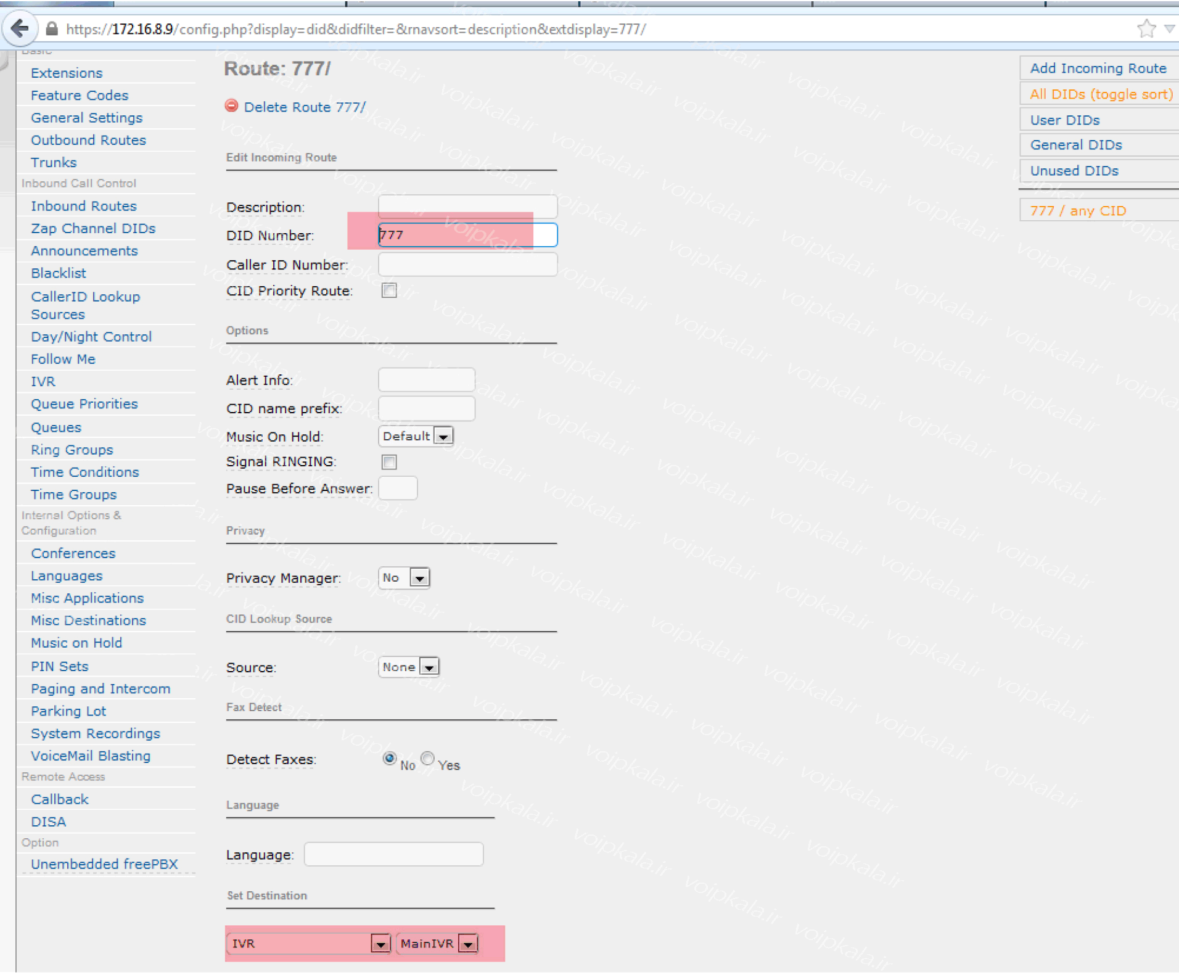This screenshot has height=977, width=1179.
Task: Click the CID name prefix field
Action: click(427, 408)
